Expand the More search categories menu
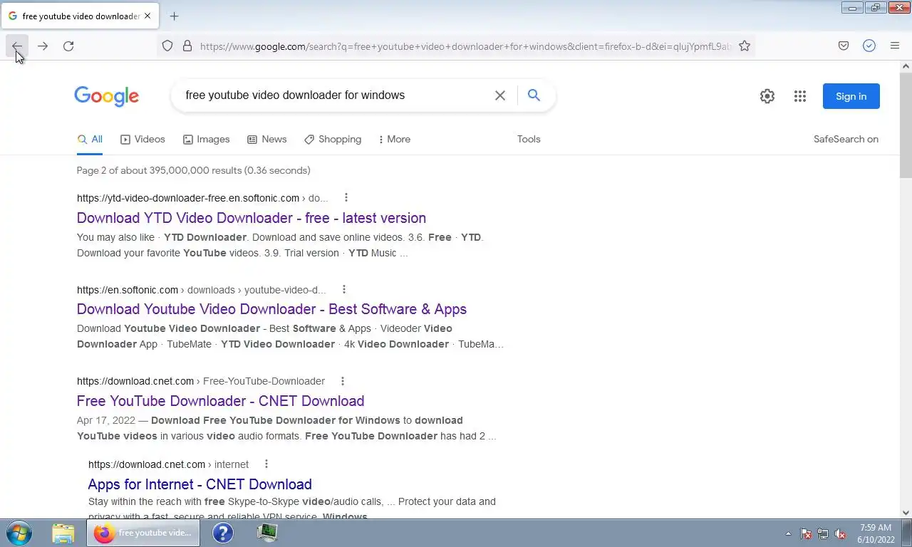 click(395, 140)
